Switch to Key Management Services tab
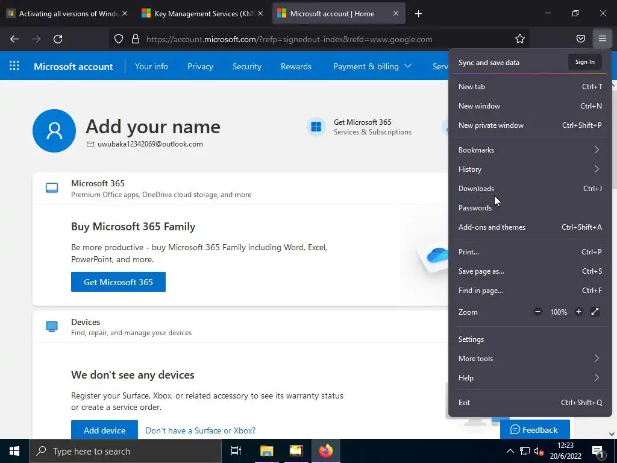 pyautogui.click(x=202, y=13)
